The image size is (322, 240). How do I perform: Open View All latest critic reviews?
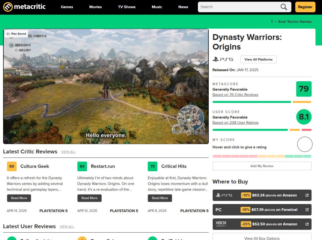[68, 152]
